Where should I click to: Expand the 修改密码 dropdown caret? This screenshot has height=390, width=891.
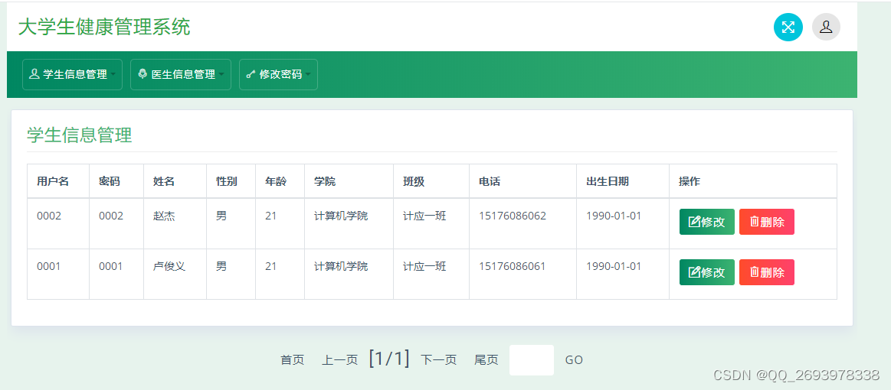click(x=308, y=75)
